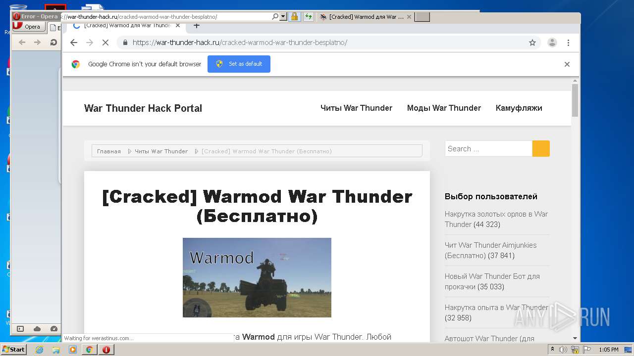
Task: Close the top-right Warmod tab
Action: (409, 17)
